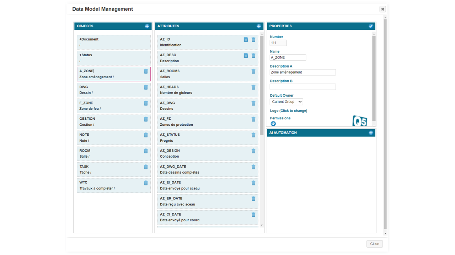
Task: Select the TASK Tâche object row
Action: 114,170
